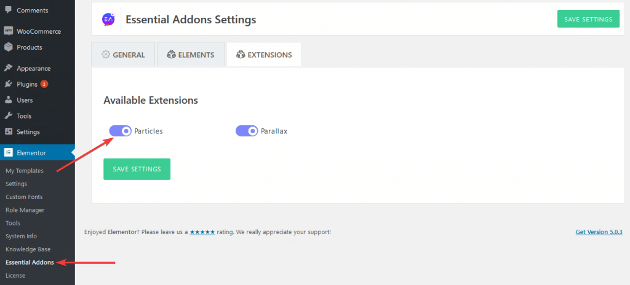This screenshot has width=630, height=285.
Task: Turn off the Parallax extension switch
Action: tap(247, 131)
